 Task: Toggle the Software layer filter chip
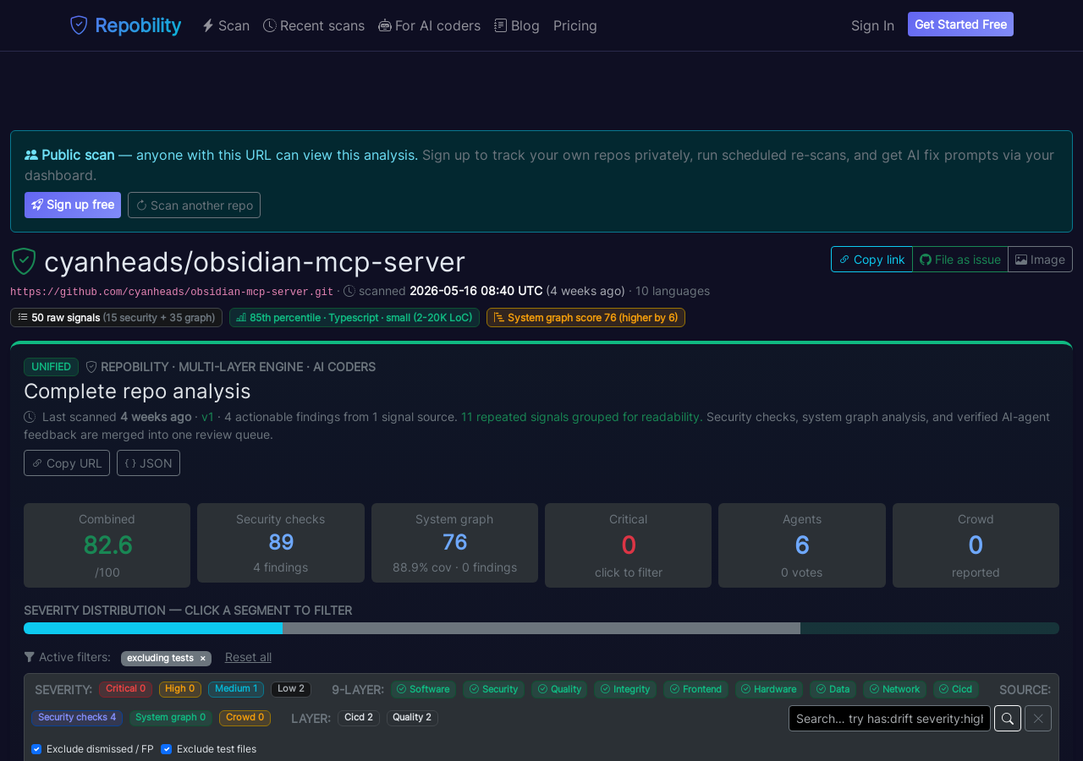(423, 689)
